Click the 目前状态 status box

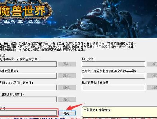pos(119,112)
